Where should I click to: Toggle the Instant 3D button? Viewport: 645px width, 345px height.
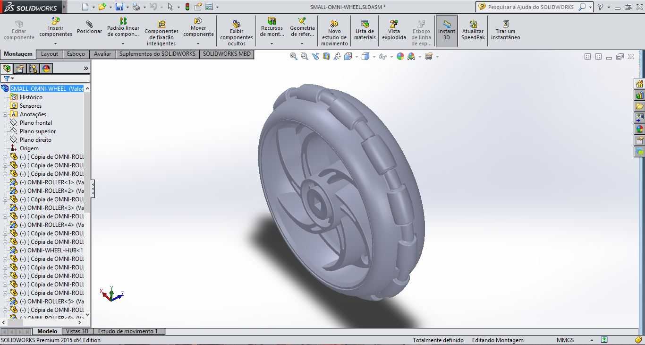coord(447,31)
